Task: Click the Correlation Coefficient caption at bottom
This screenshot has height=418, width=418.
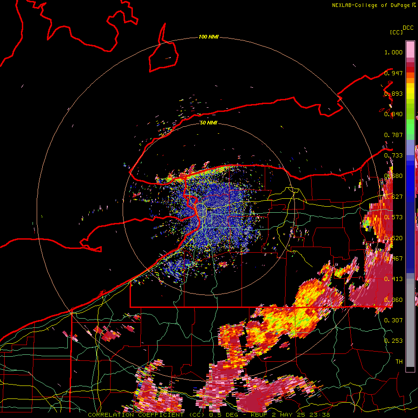Action: 209,415
